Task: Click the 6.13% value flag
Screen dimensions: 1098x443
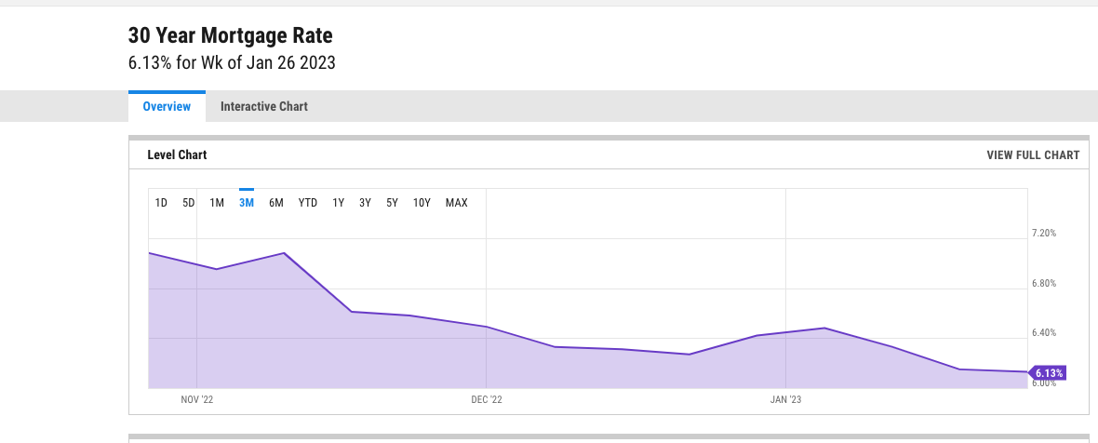Action: click(1048, 373)
